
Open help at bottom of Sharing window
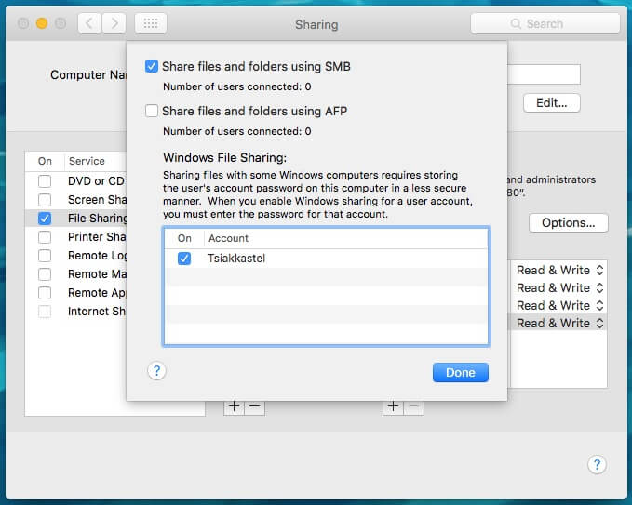pos(598,465)
